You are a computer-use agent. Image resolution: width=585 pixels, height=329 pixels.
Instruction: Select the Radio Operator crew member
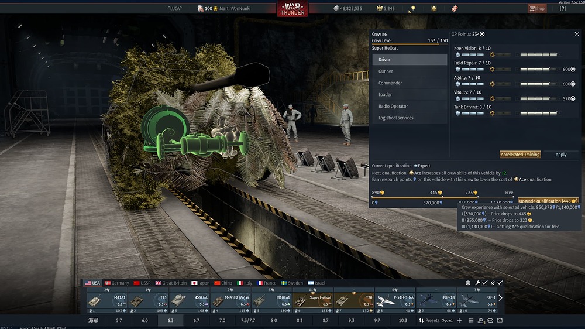tap(409, 106)
